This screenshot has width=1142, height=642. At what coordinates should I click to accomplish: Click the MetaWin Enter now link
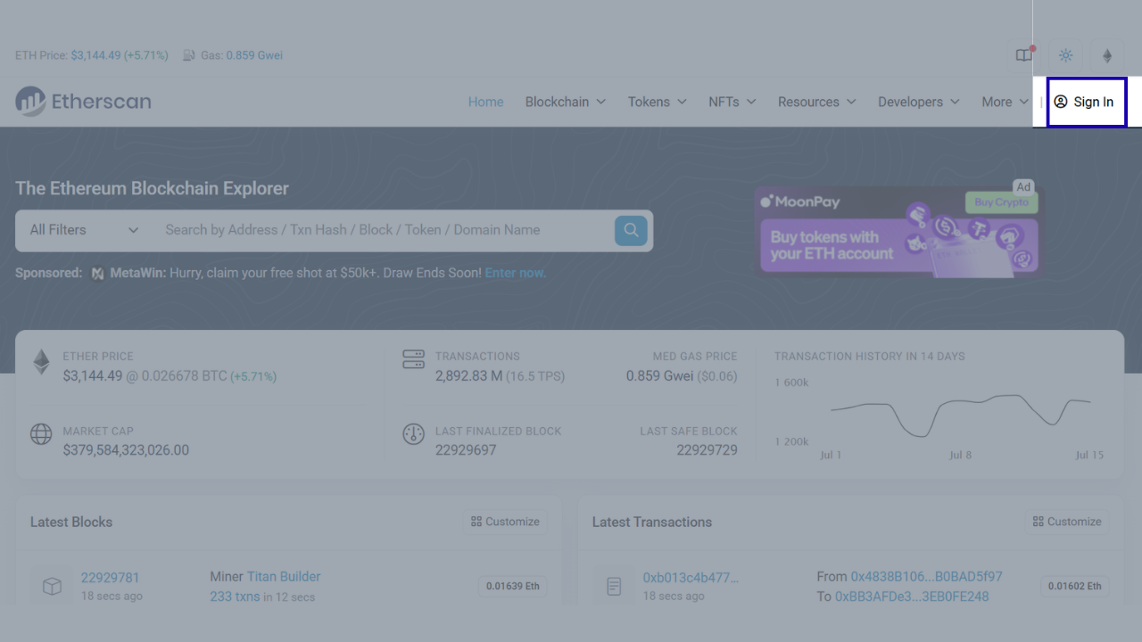(515, 273)
